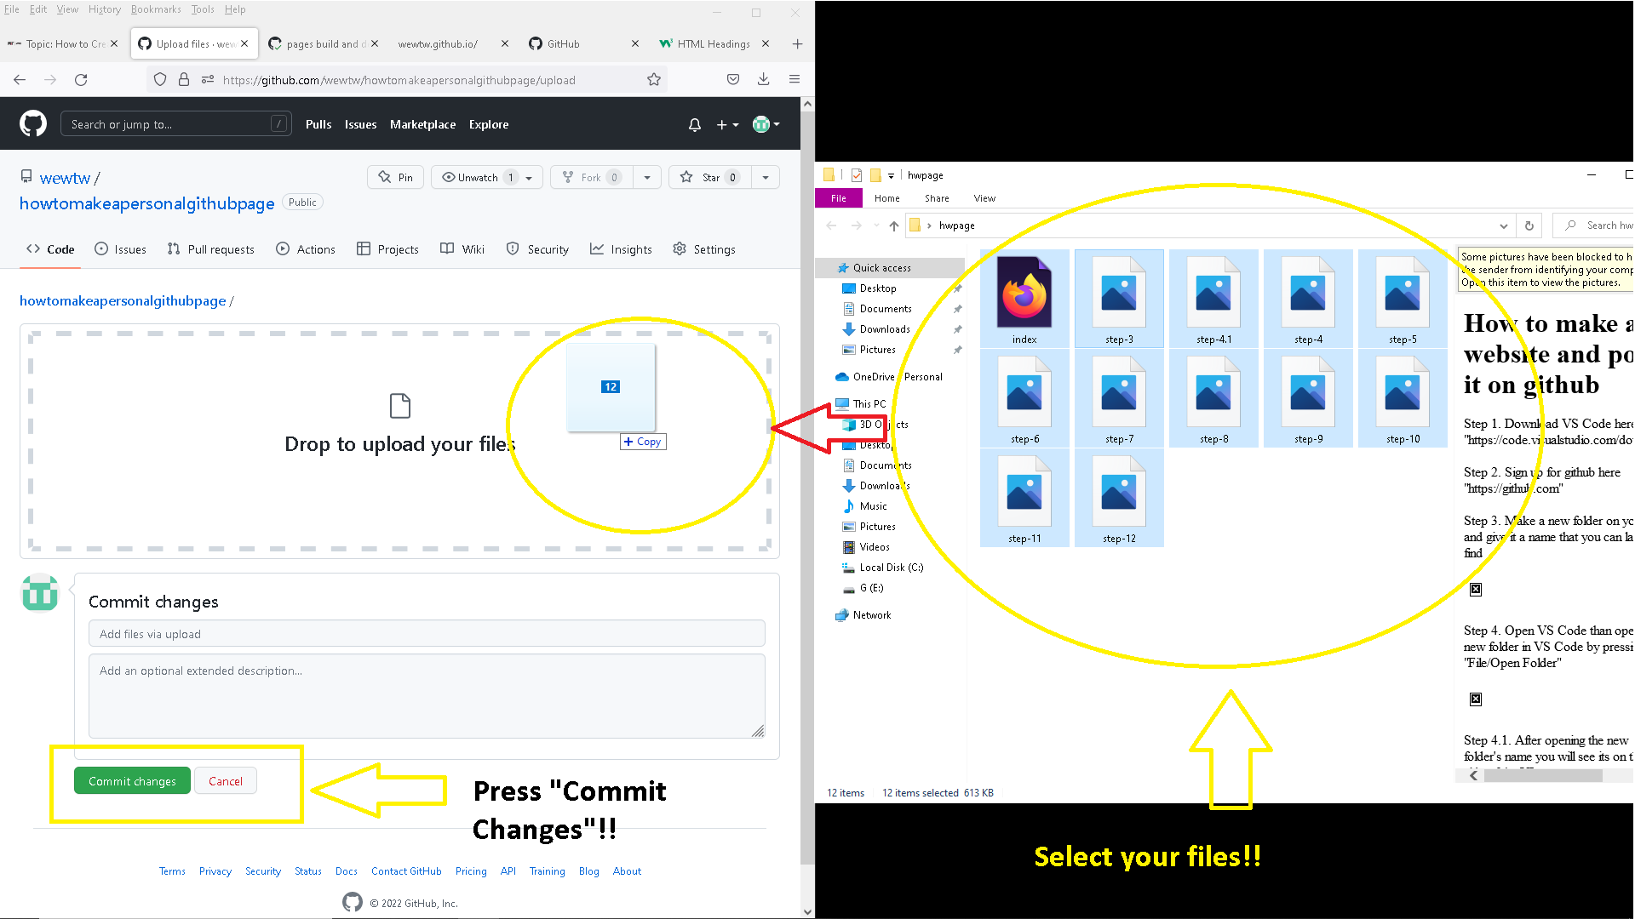This screenshot has height=919, width=1635.
Task: Open the repository Actions tab
Action: pyautogui.click(x=306, y=249)
